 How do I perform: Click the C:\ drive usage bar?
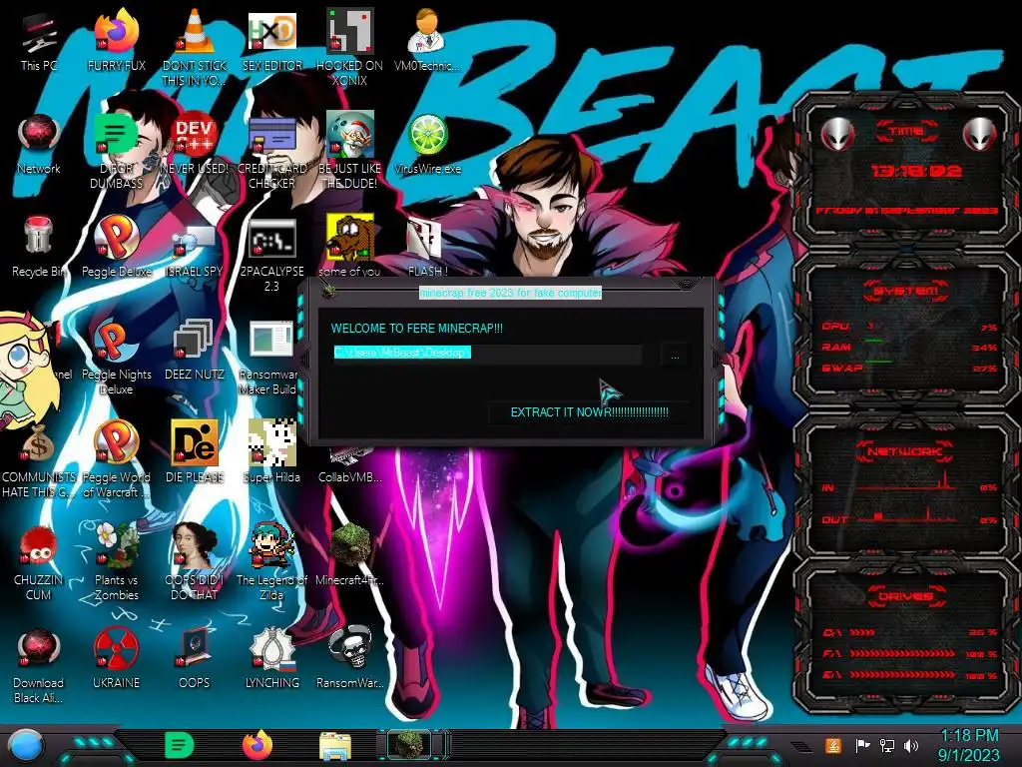(x=908, y=632)
